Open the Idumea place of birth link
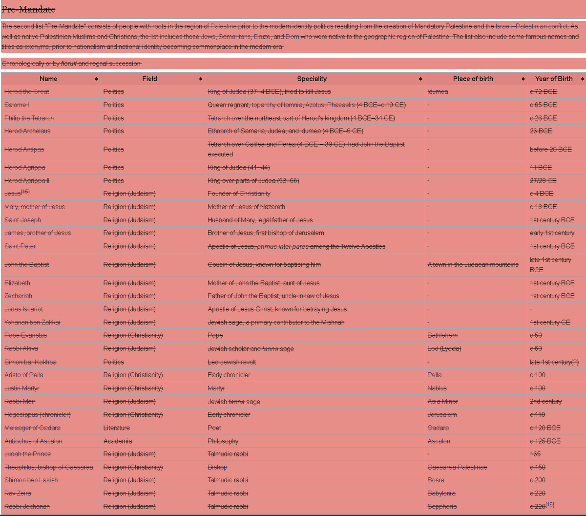 click(438, 92)
